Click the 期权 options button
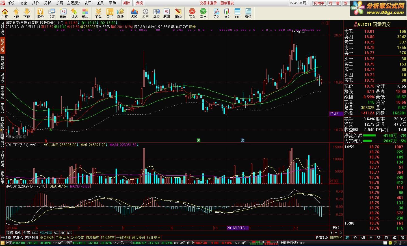 click(127, 3)
